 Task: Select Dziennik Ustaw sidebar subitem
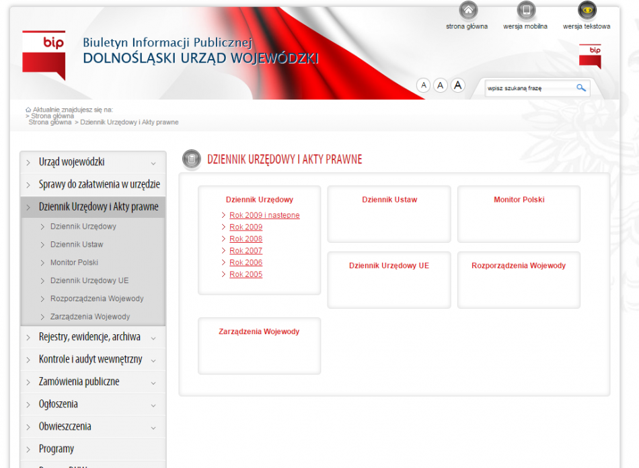(77, 244)
